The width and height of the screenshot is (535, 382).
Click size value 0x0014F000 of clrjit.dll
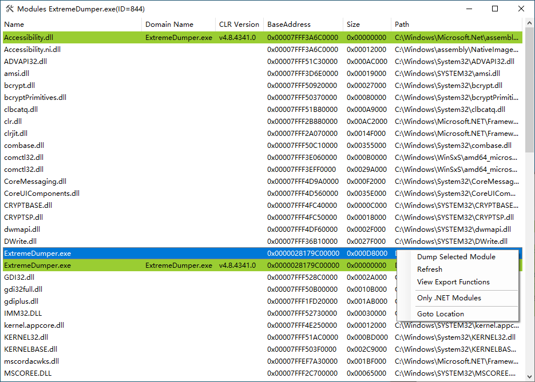tap(366, 134)
